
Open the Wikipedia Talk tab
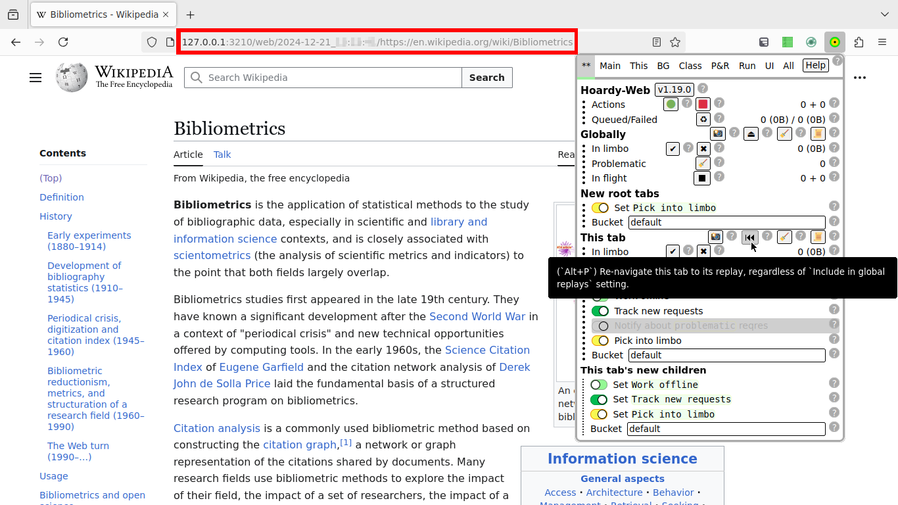coord(222,155)
